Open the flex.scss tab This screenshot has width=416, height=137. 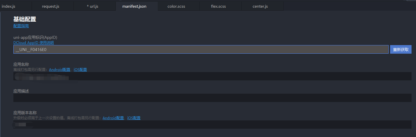click(x=219, y=6)
